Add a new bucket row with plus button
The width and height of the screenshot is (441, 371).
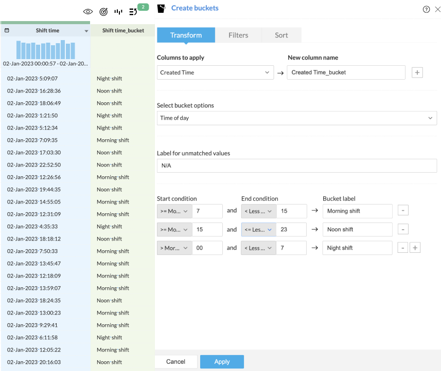[415, 248]
